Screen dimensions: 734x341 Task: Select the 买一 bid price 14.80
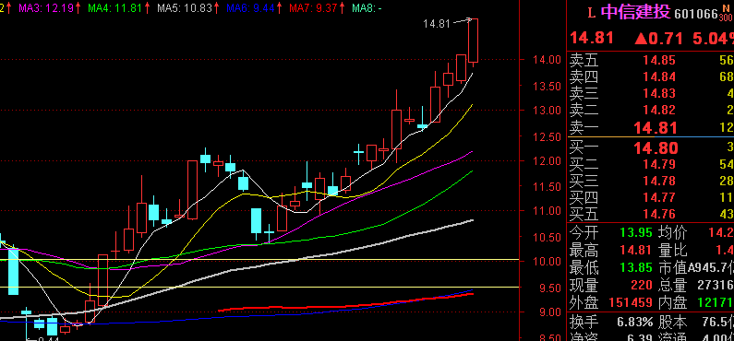(656, 148)
